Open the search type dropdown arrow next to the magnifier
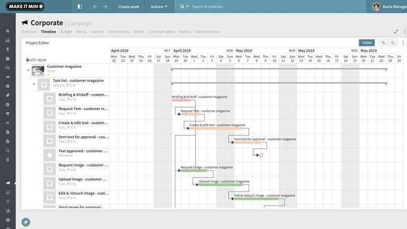Screen dimensions: 407x229 pos(188,7)
